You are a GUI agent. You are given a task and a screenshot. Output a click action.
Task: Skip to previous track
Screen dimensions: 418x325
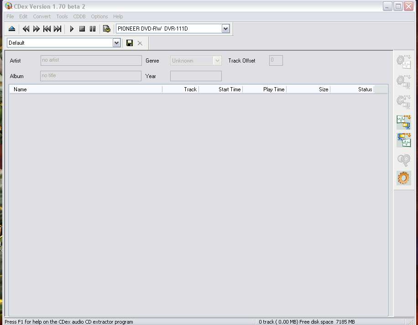47,29
